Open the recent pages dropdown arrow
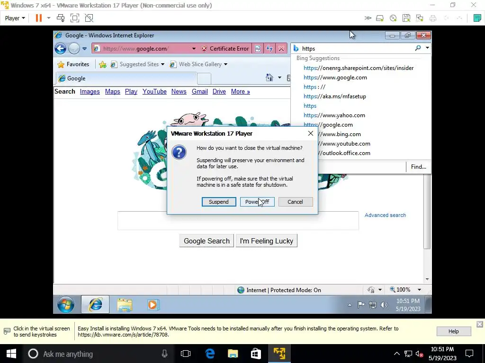The image size is (485, 363). (x=84, y=49)
